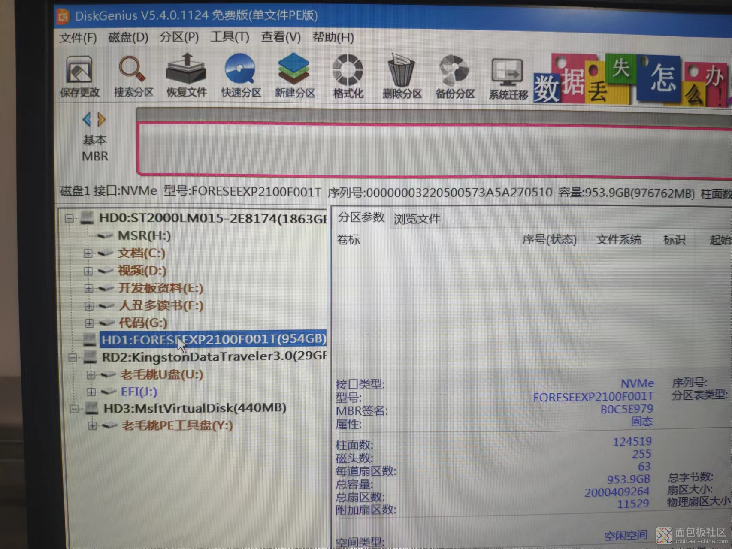Select RD2:KingstonDataTraveler3.0 disk
Screen dimensions: 732x549
215,357
